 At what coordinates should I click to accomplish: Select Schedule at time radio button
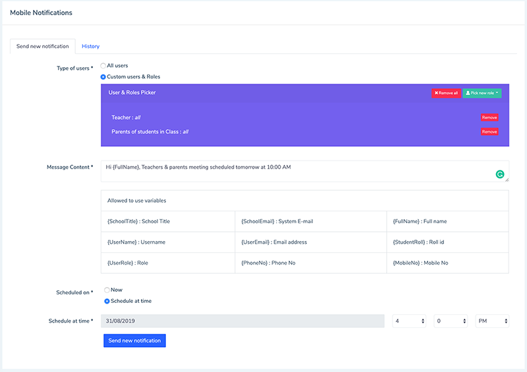click(107, 301)
